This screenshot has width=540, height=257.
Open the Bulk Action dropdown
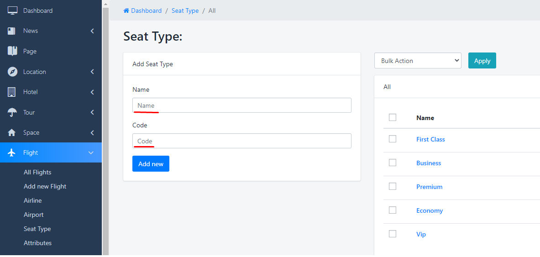tap(418, 61)
